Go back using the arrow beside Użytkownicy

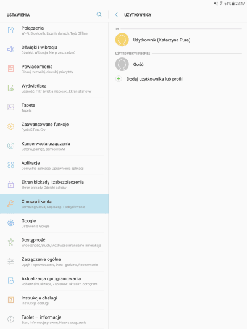coord(116,14)
